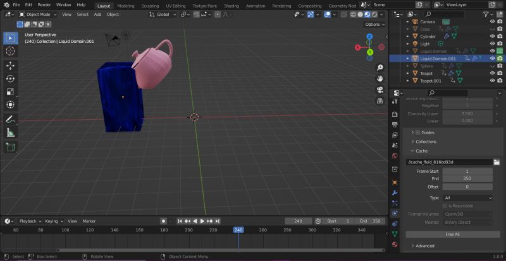Screen dimensions: 506x261
Task: Expand Teapot in the outliner
Action: [407, 73]
